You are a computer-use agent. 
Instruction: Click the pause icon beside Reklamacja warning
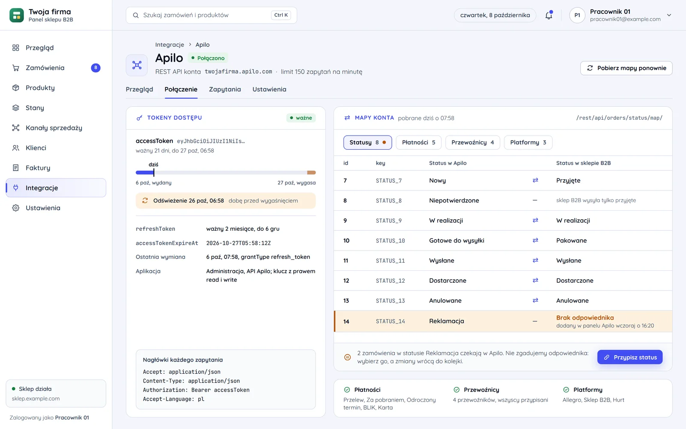[x=348, y=357]
